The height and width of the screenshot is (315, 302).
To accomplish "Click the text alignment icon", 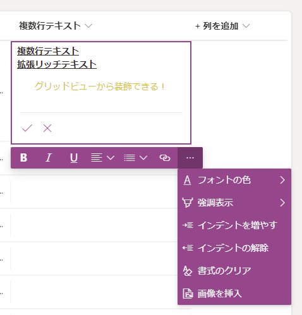I will click(x=97, y=158).
